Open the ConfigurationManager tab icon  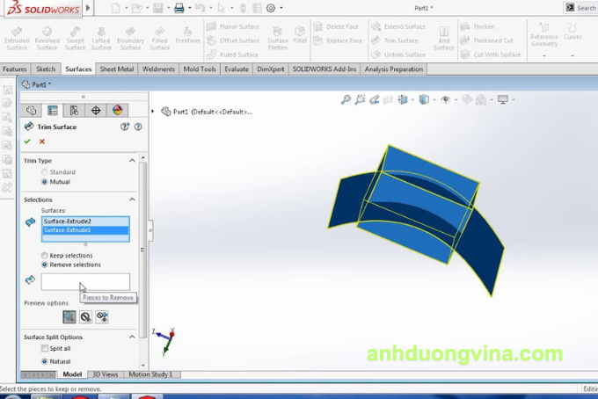pyautogui.click(x=74, y=111)
